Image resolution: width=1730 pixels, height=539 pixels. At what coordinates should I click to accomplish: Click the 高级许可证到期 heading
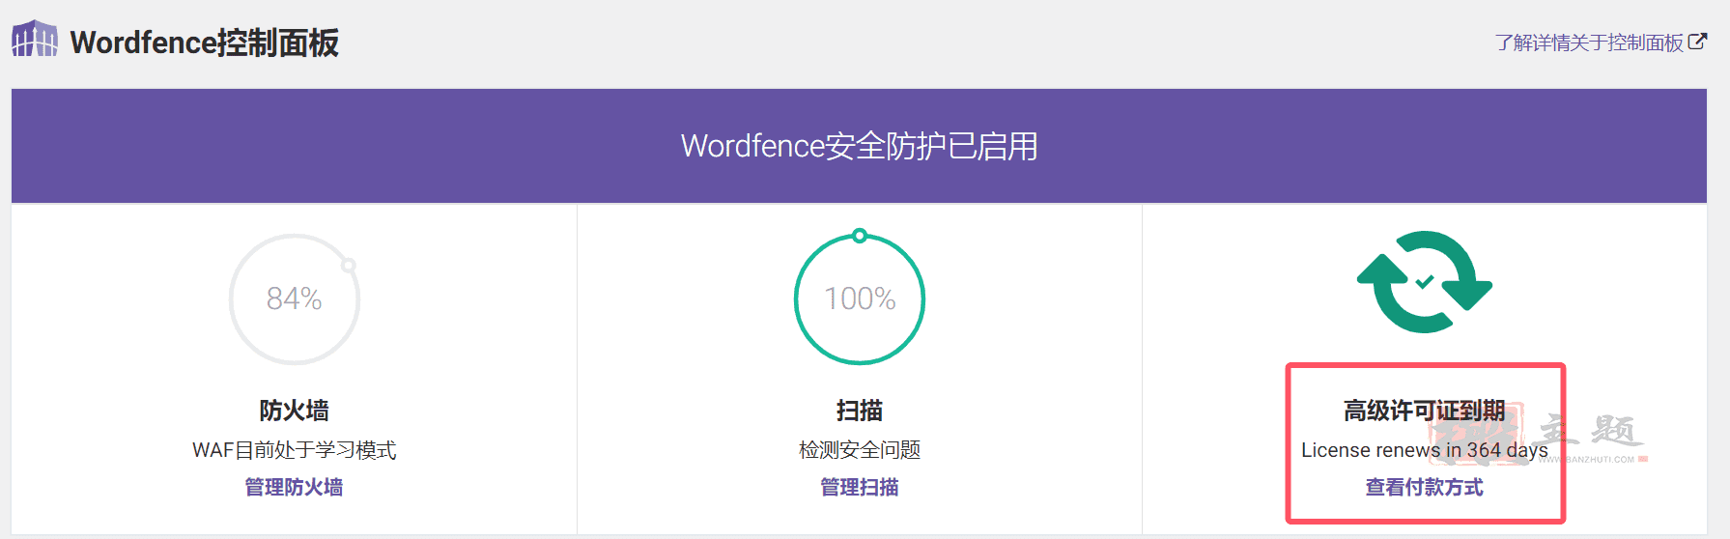tap(1425, 411)
